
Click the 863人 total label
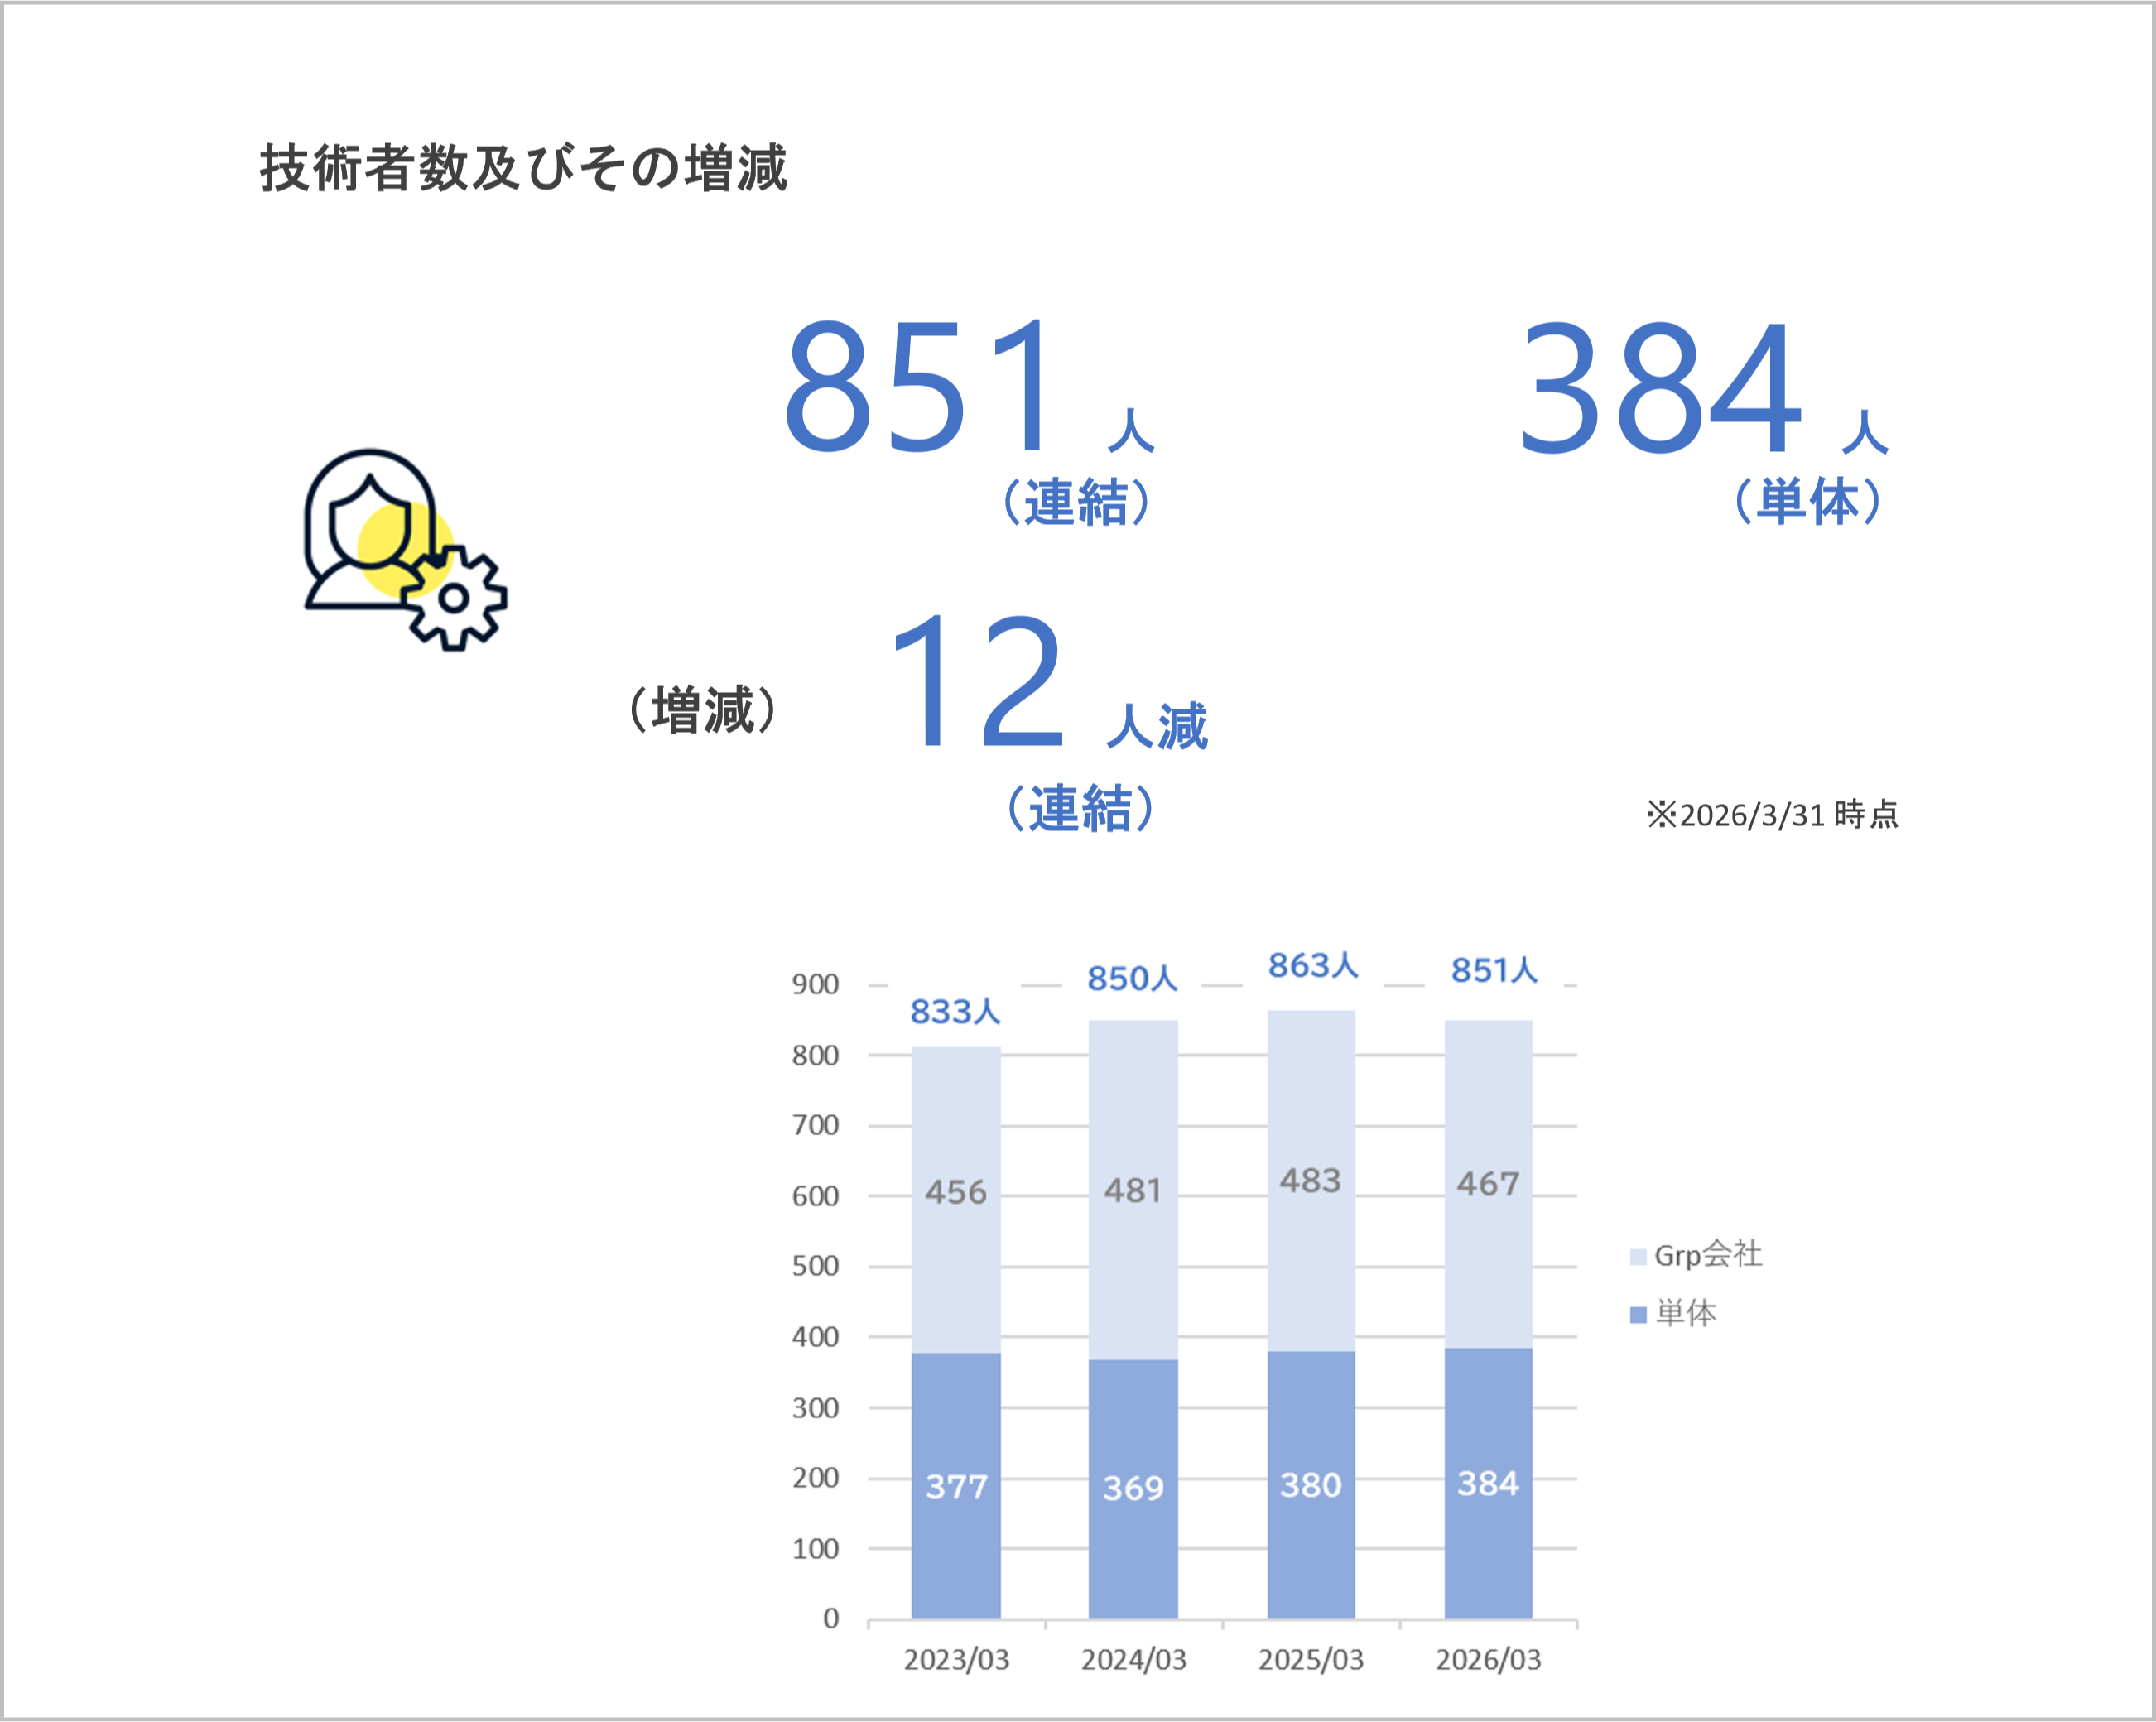(1313, 965)
